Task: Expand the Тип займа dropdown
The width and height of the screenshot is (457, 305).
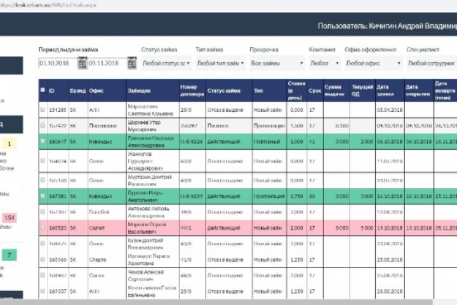Action: pos(220,64)
